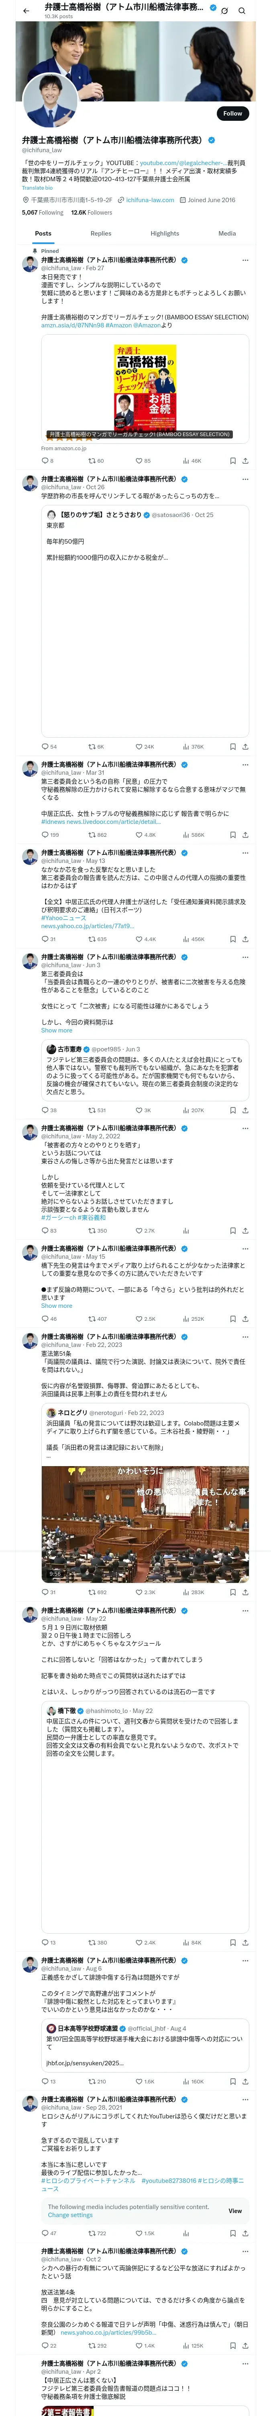Image resolution: width=271 pixels, height=2416 pixels.
Task: Click the Follow button
Action: pyautogui.click(x=232, y=114)
